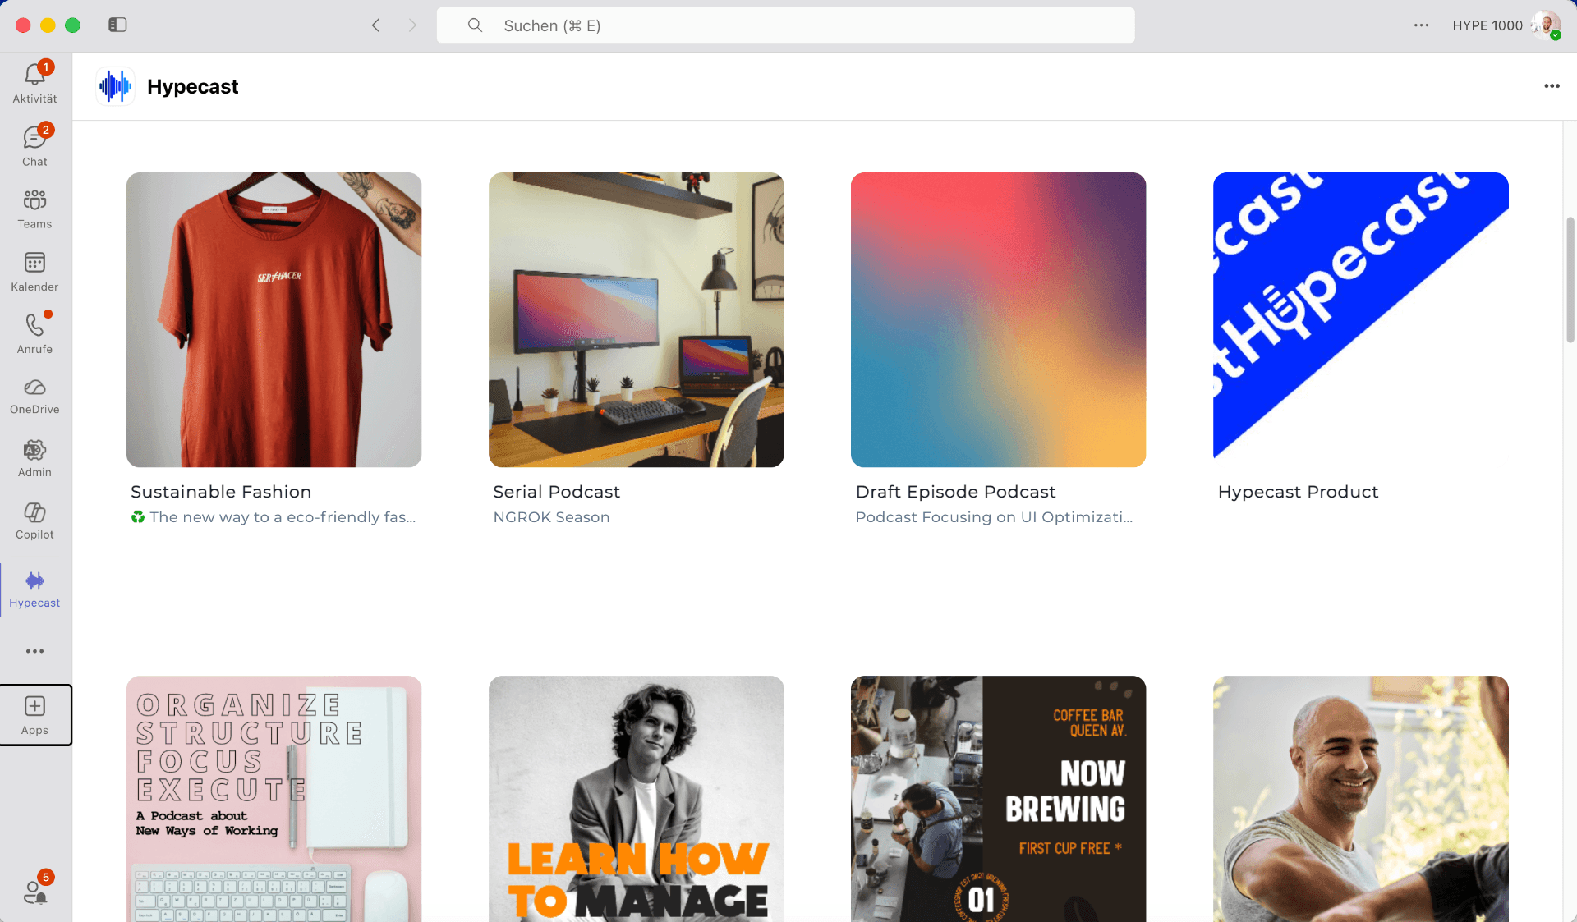This screenshot has width=1577, height=922.
Task: Click the Draft Episode Podcast title
Action: (955, 492)
